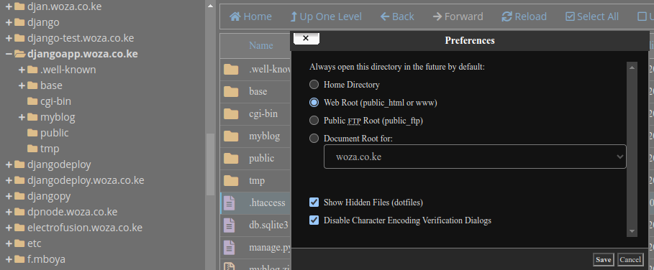Click the tmp folder icon in tree
The height and width of the screenshot is (270, 654).
(x=32, y=149)
